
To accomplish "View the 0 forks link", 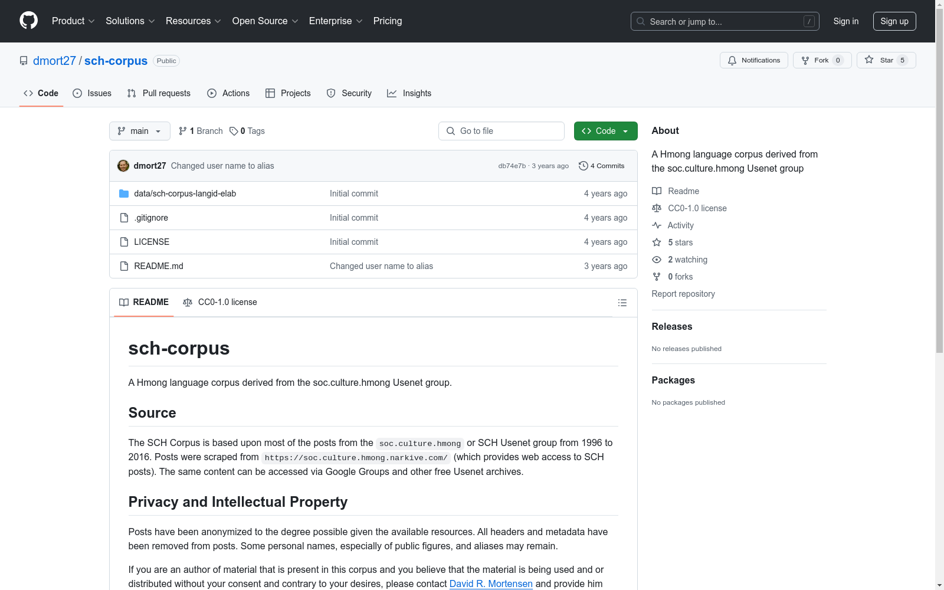I will pos(673,277).
